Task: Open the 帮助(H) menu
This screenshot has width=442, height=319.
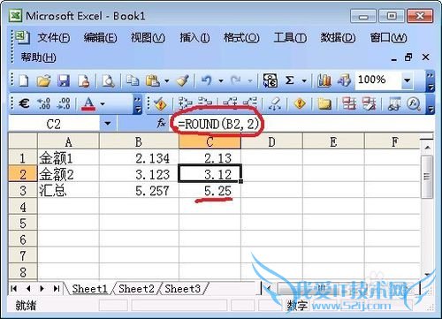Action: point(38,57)
